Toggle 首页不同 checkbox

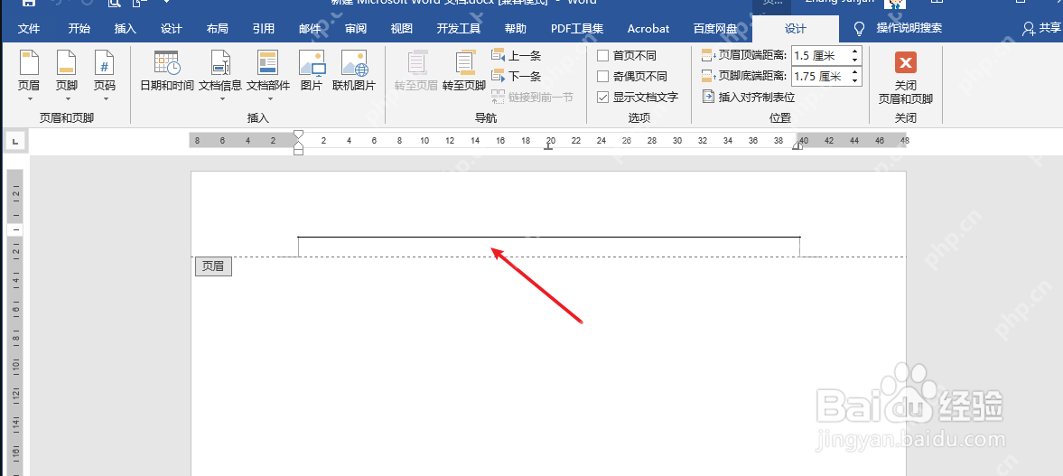coord(602,56)
